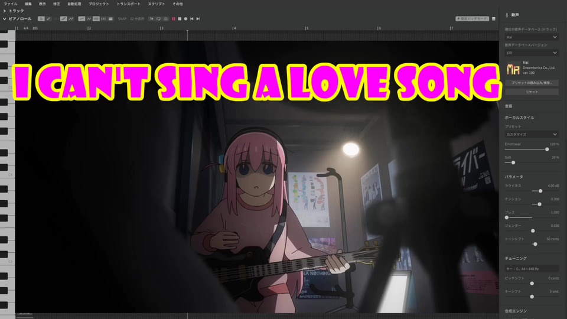Adjust the テンション slider handle
Viewport: 567px width, 319px height.
coord(539,204)
